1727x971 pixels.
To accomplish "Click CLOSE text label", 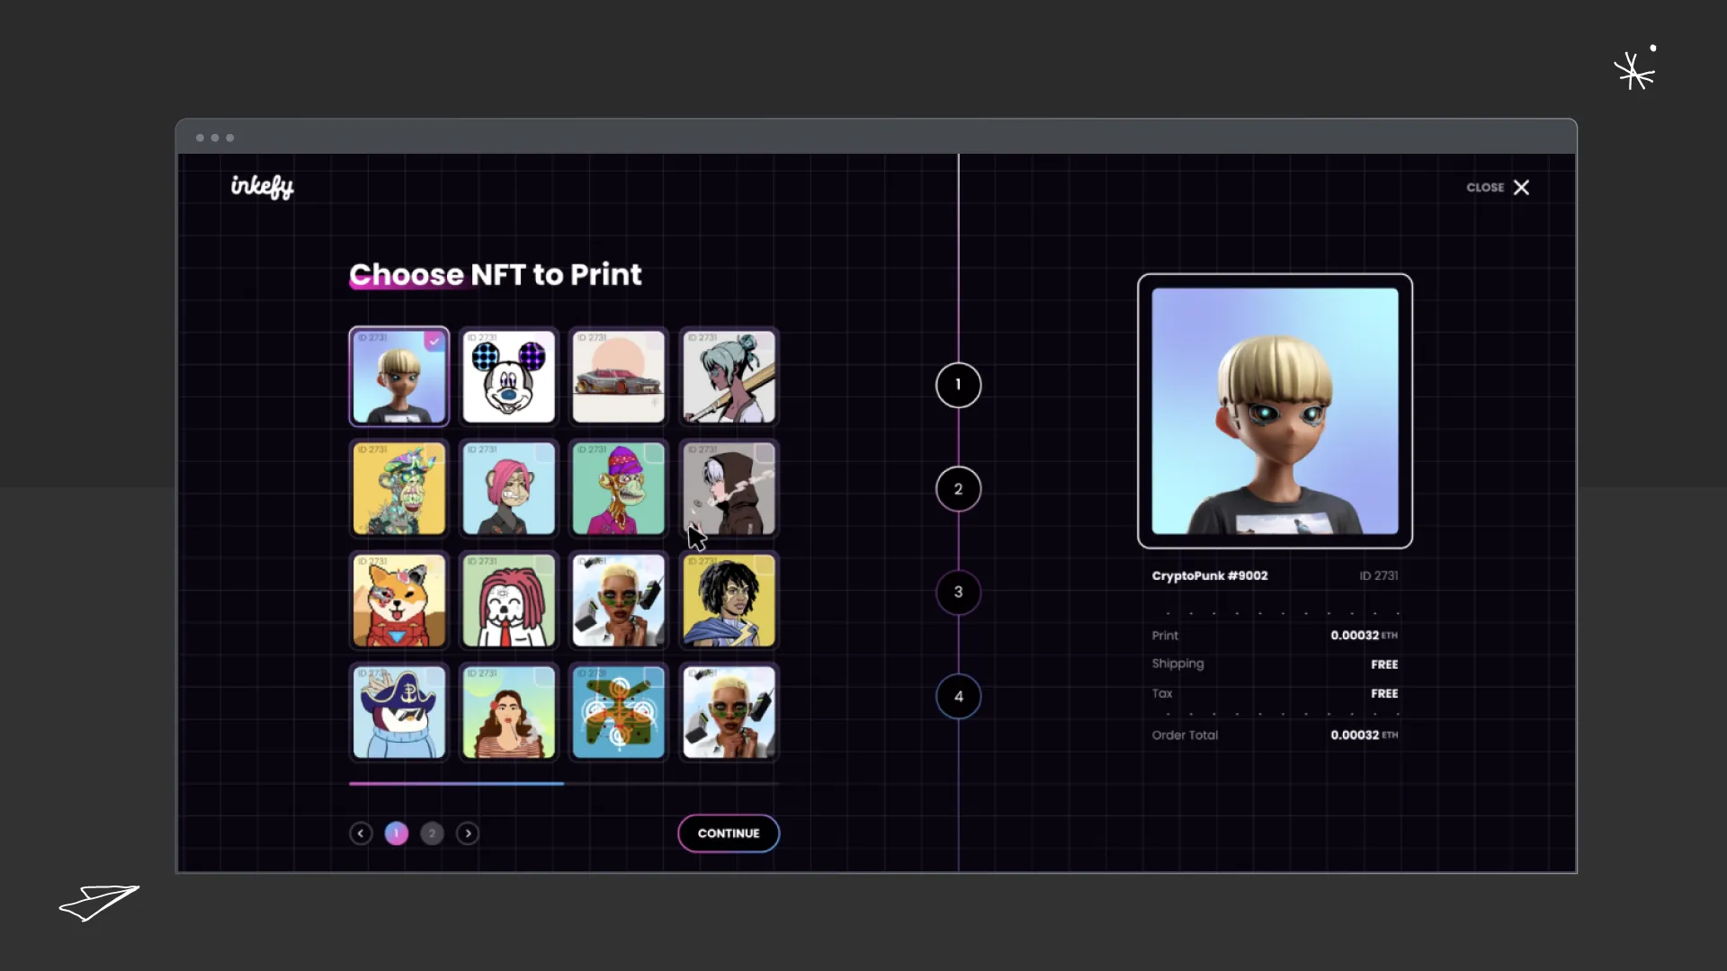I will [1484, 187].
